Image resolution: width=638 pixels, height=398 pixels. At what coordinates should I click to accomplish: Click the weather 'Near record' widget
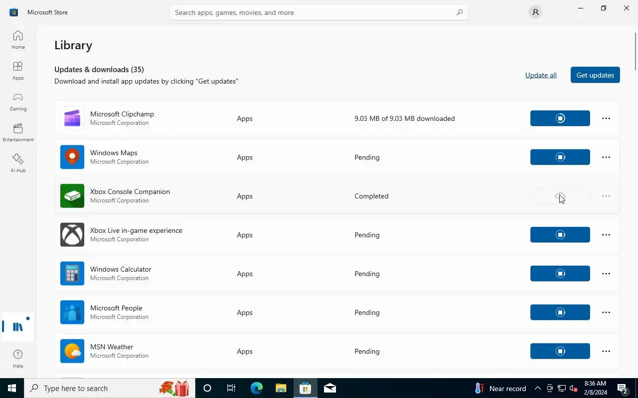click(500, 388)
